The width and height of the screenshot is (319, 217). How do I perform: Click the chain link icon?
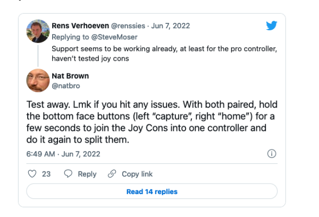(112, 174)
